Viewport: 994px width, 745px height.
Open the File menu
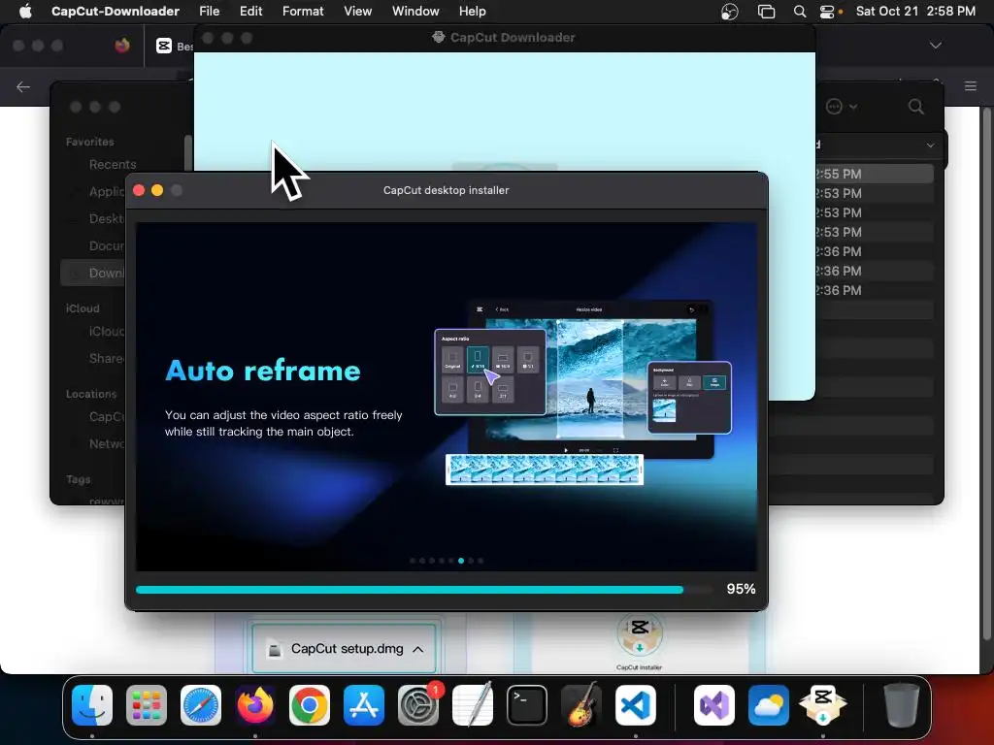point(210,12)
